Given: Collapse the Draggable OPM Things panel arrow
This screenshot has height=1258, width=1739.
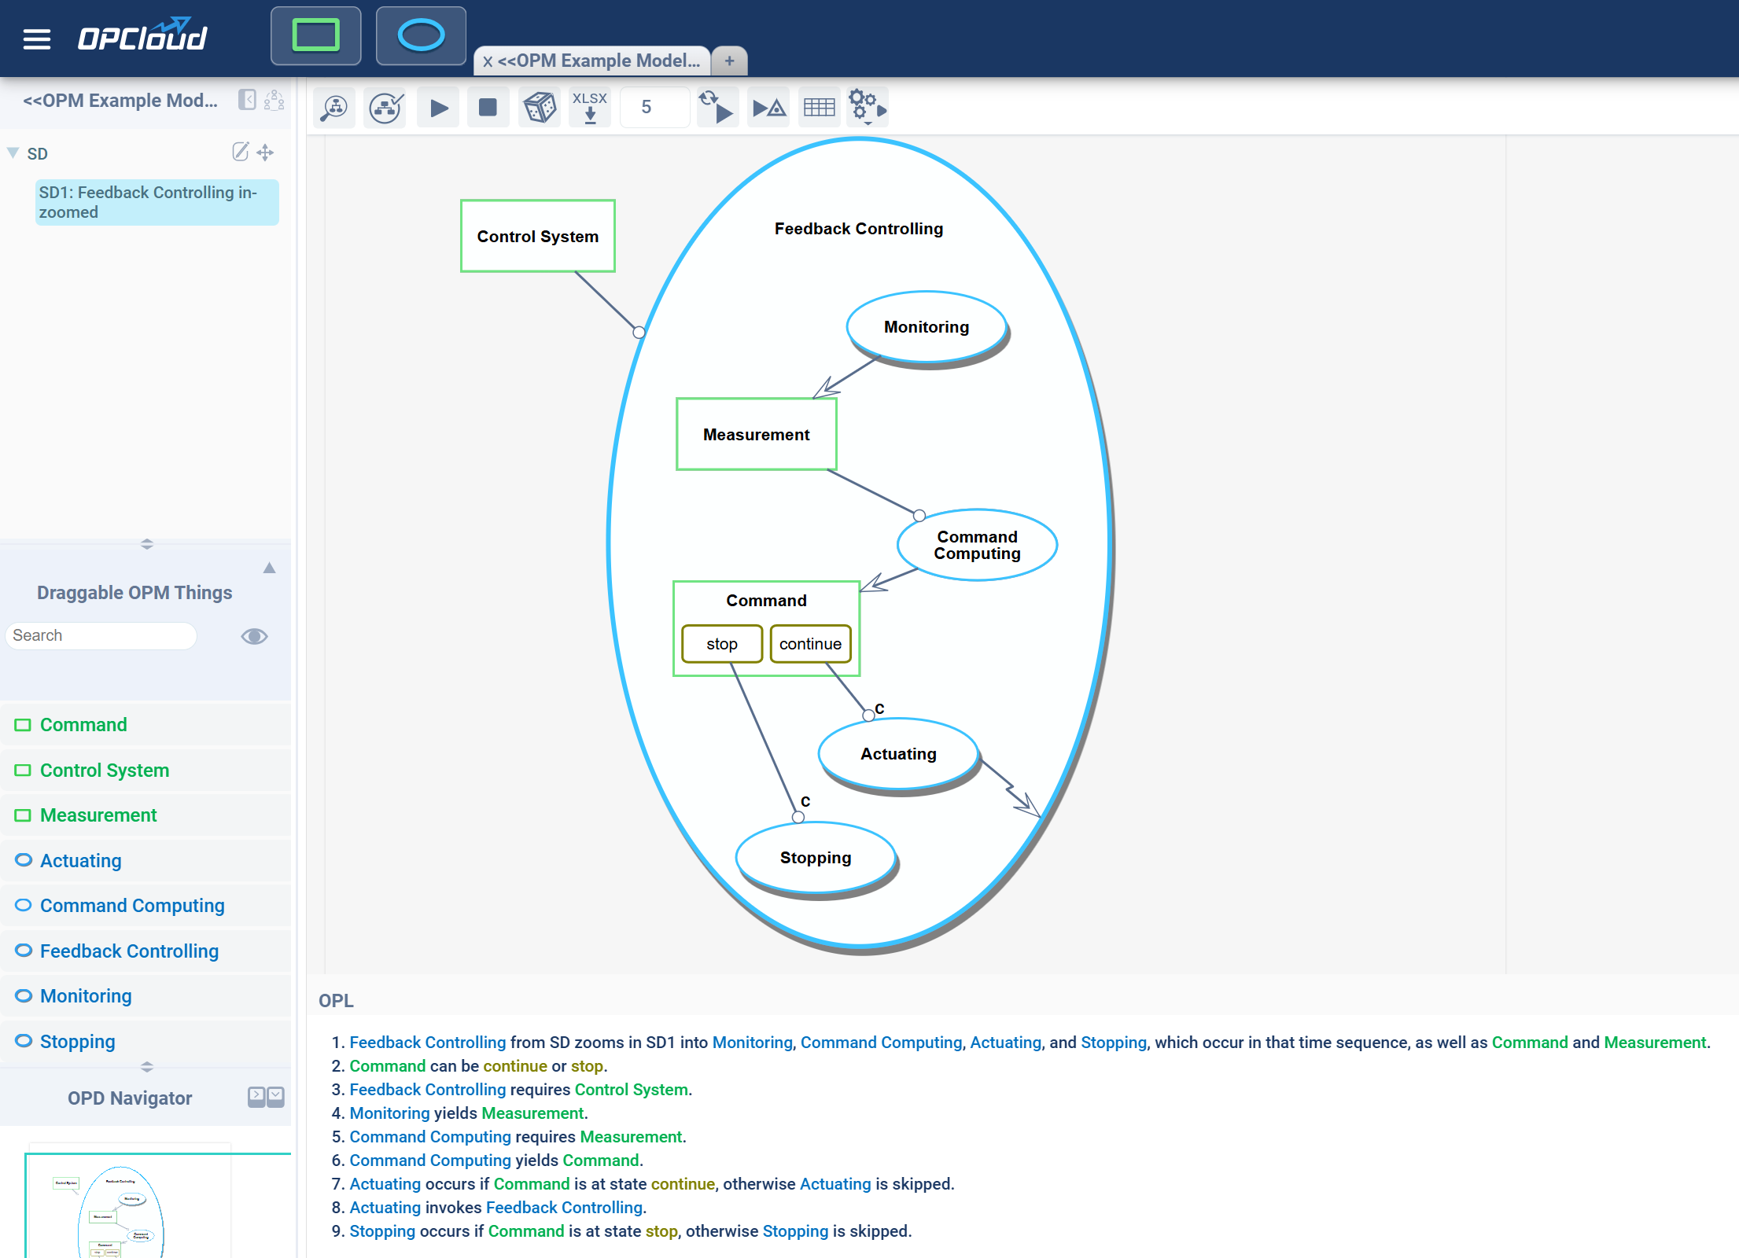Looking at the screenshot, I should click(x=269, y=568).
